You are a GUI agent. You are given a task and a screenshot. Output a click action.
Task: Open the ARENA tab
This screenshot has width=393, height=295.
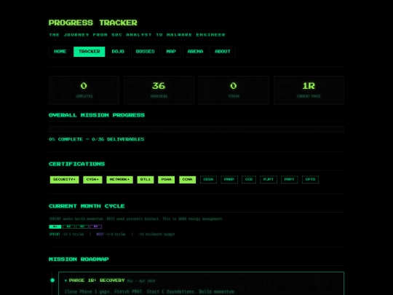point(196,52)
